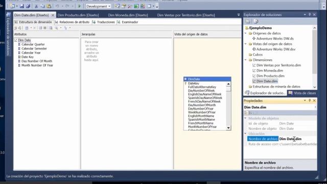Open the Propiedades panel options dropdown
This screenshot has height=184, width=327.
(x=305, y=101)
